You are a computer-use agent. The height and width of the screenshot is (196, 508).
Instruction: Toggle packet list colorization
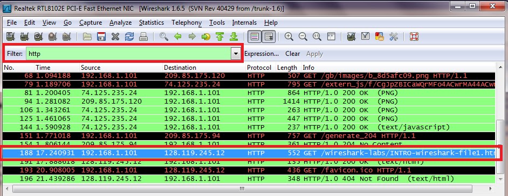255,37
